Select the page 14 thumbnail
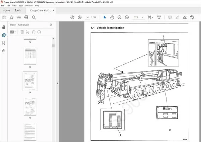Screen dimensions: 201x142 [x=30, y=81]
